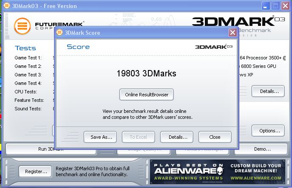Click the Futuremark orange logo
Viewport: 292px width, 188px height.
[23, 26]
